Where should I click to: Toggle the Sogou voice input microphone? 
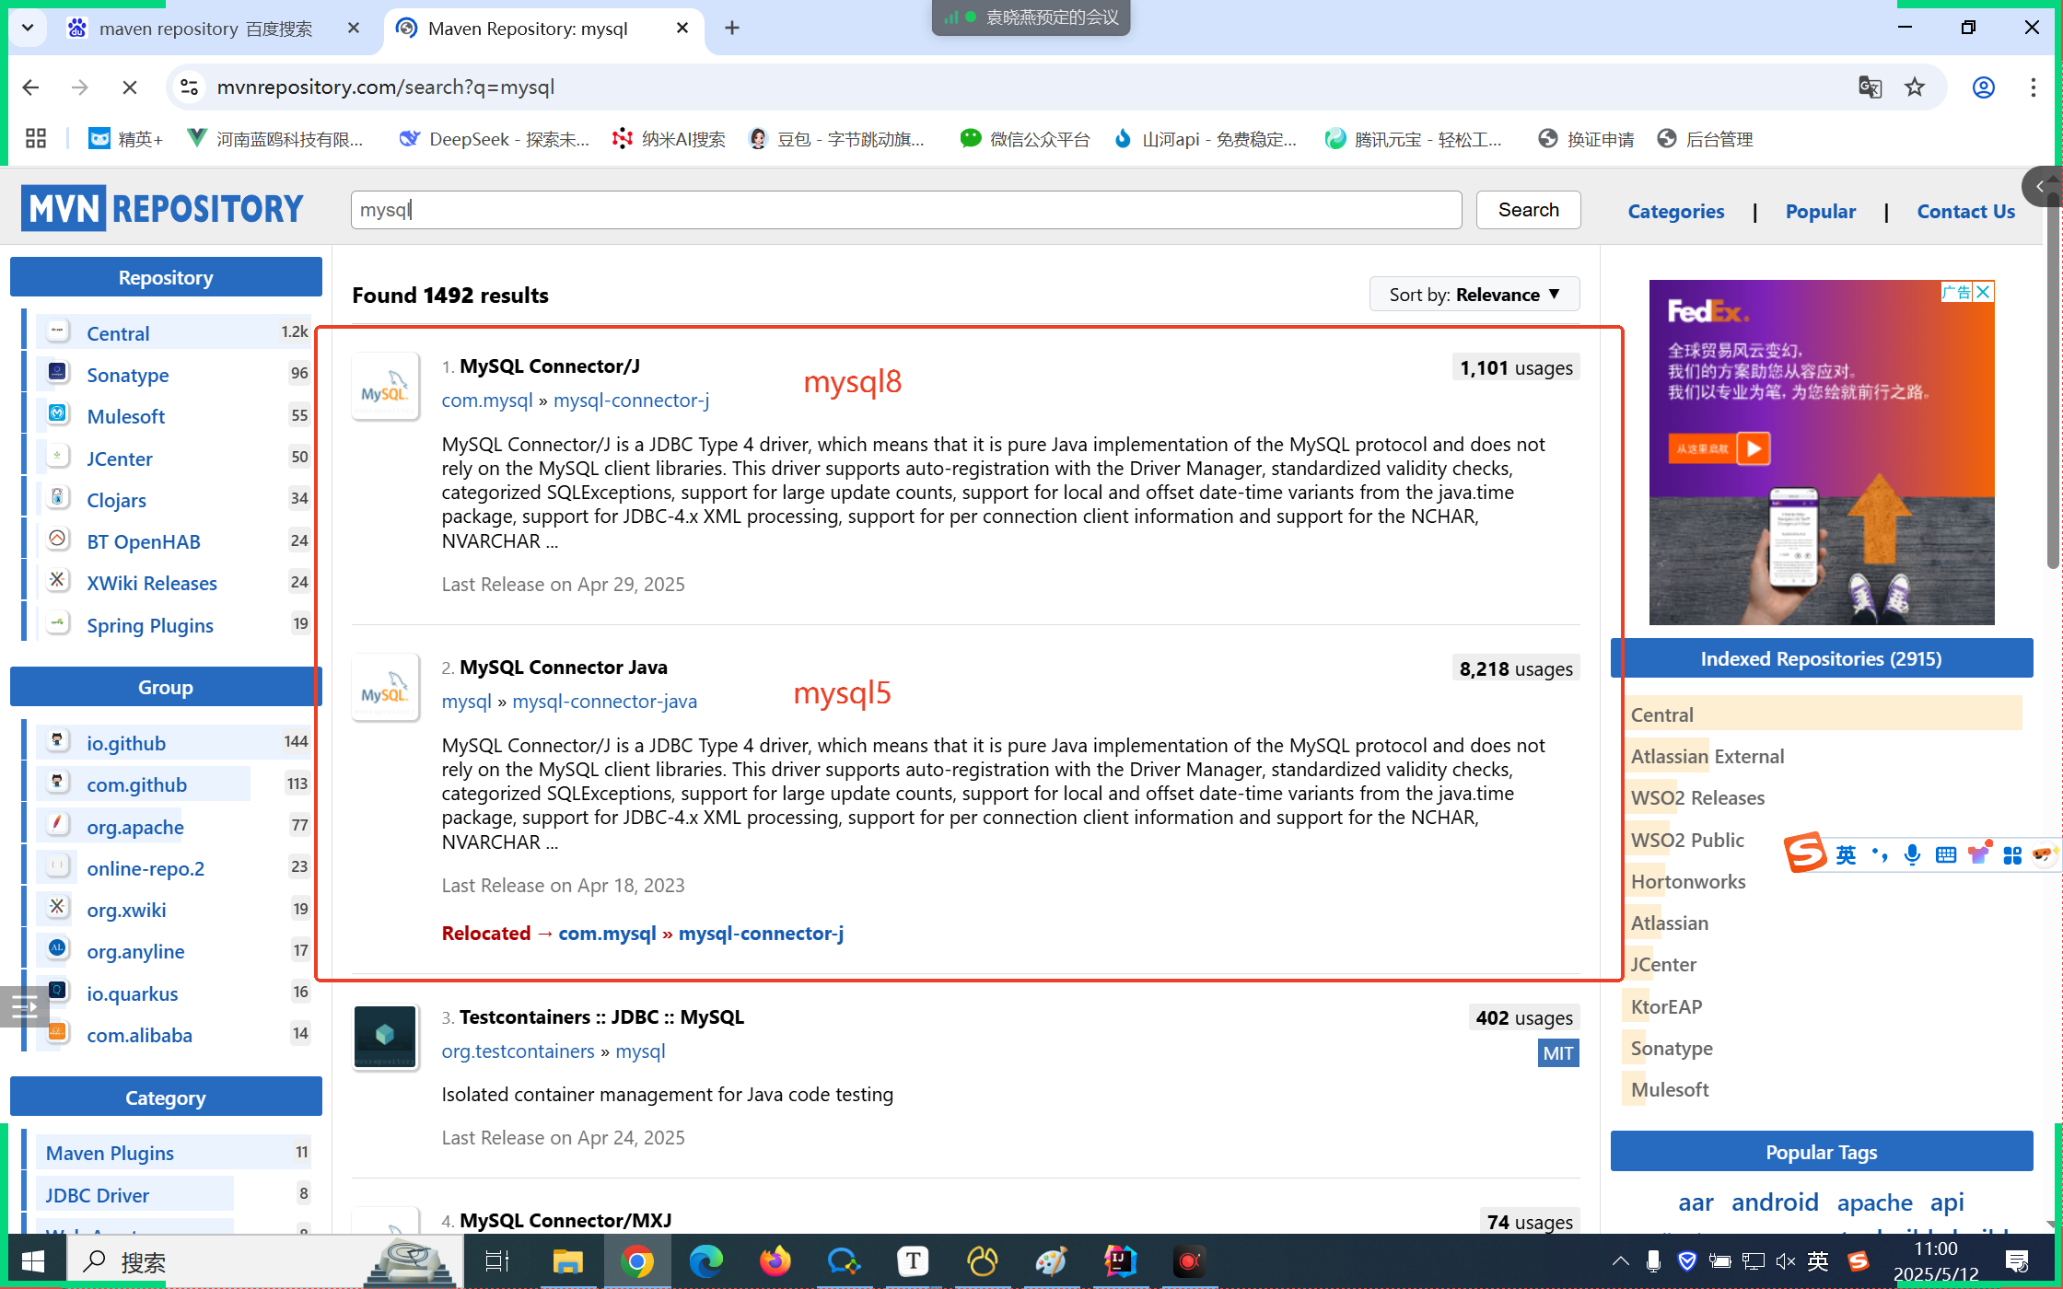(x=1912, y=854)
